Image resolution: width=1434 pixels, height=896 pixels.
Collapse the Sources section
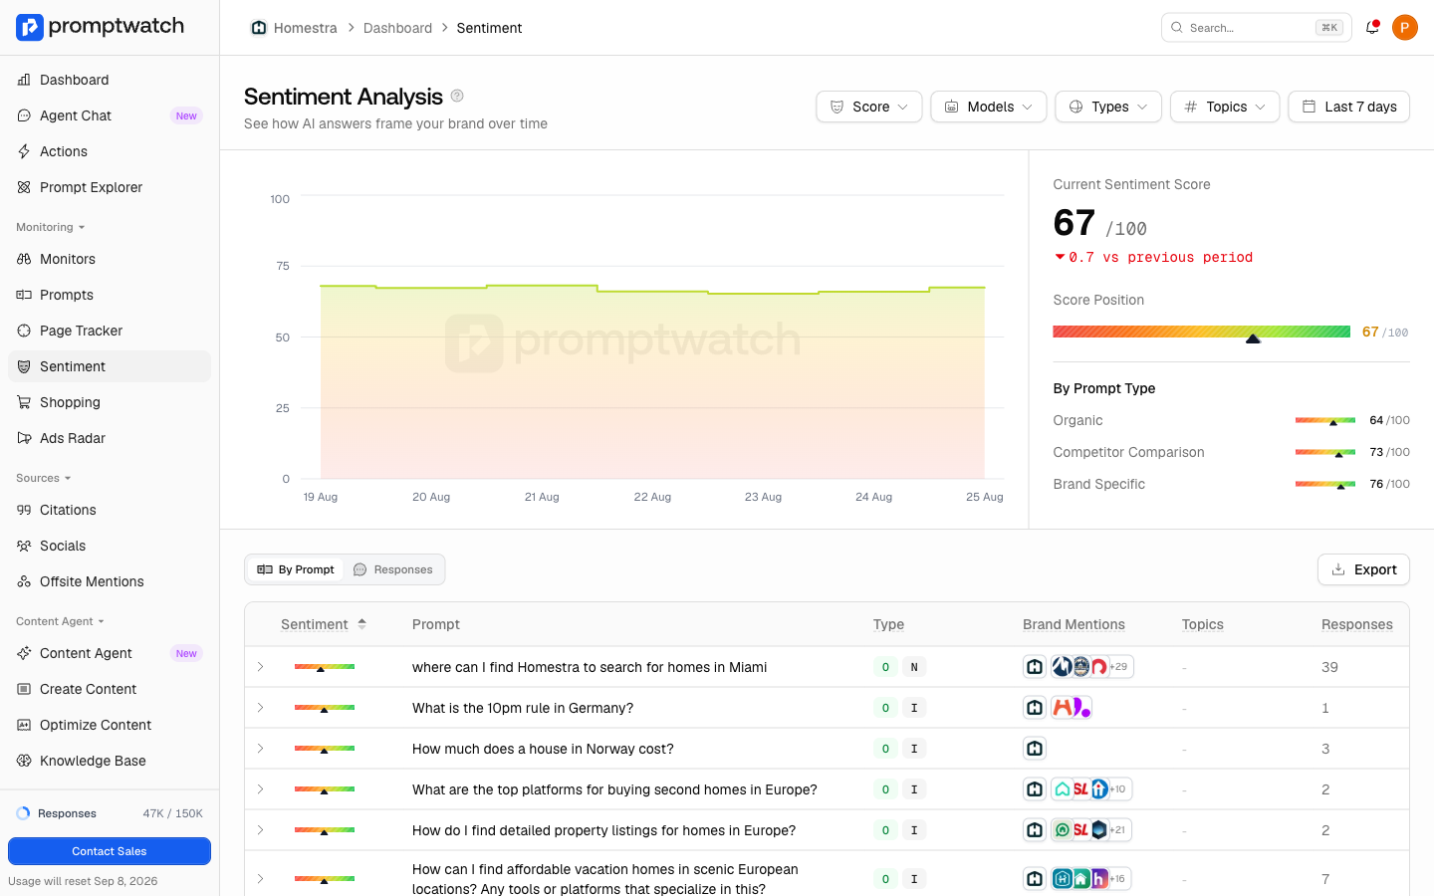coord(44,478)
